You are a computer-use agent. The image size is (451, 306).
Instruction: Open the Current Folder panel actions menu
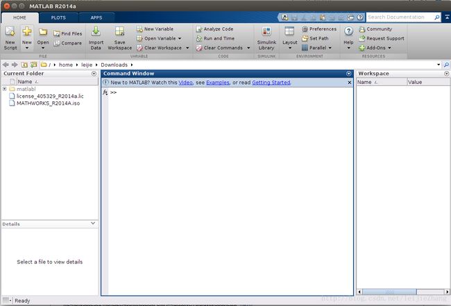point(94,74)
